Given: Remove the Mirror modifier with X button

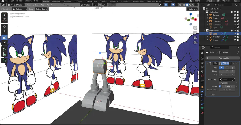Looking at the screenshot, I should click(x=234, y=63).
